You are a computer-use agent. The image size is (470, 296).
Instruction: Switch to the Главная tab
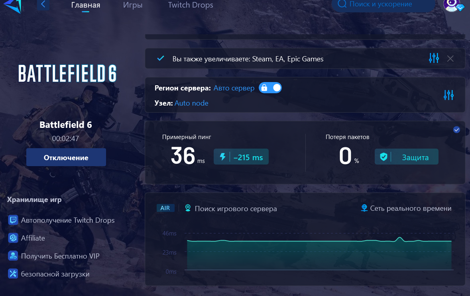pyautogui.click(x=86, y=5)
